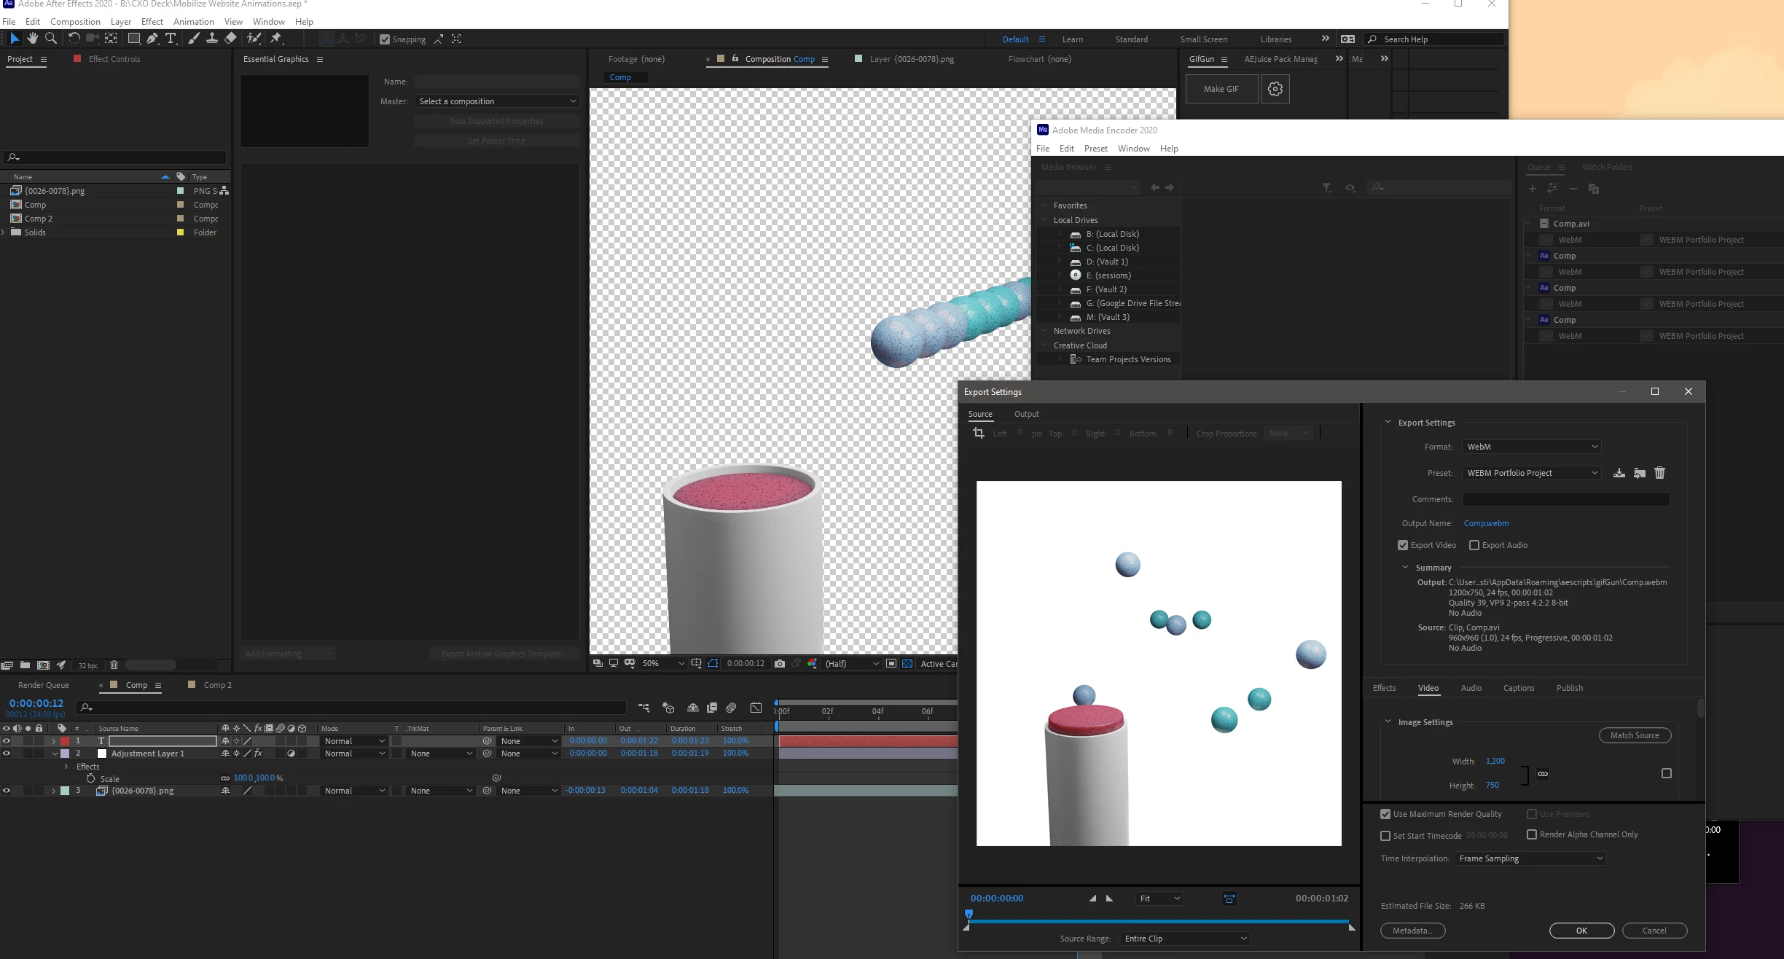Screen dimensions: 1784x959
Task: Open the Composition menu
Action: click(75, 21)
